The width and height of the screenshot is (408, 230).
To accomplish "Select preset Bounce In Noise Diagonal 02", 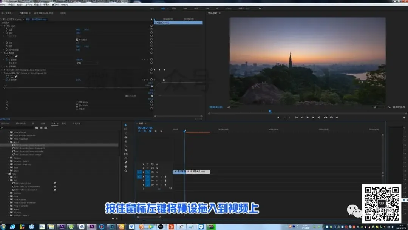I will tap(30, 148).
